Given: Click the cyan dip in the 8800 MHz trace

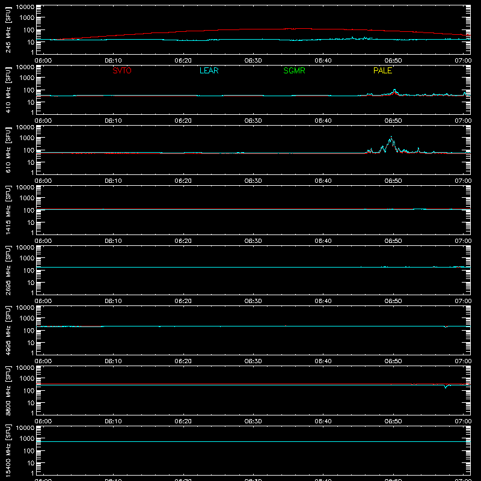Looking at the screenshot, I should click(446, 387).
